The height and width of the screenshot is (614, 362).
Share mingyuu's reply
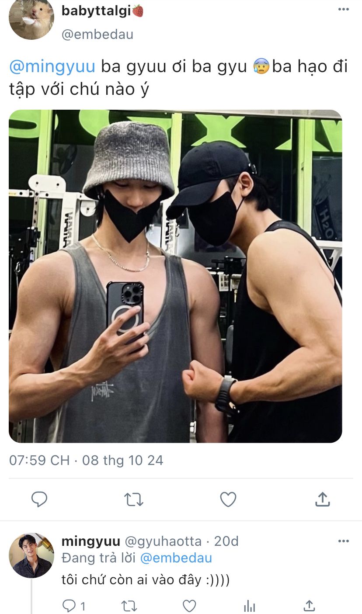[x=309, y=605]
